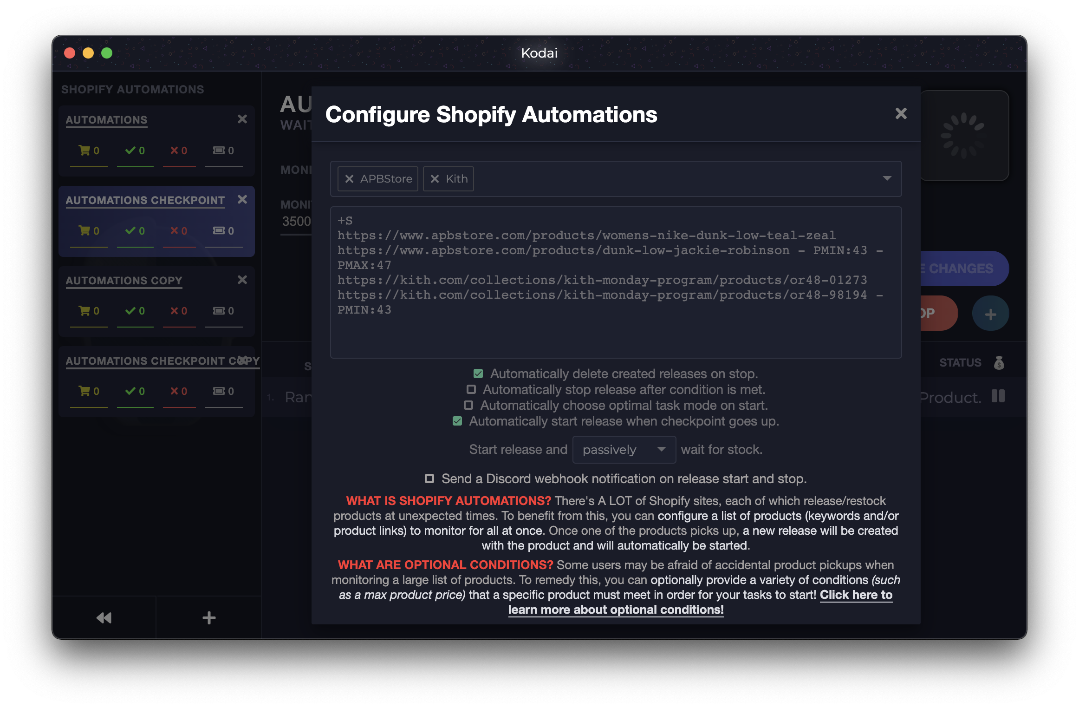The width and height of the screenshot is (1079, 708).
Task: Delete the AUTOMATIONS CHECKPOINT group
Action: [242, 199]
